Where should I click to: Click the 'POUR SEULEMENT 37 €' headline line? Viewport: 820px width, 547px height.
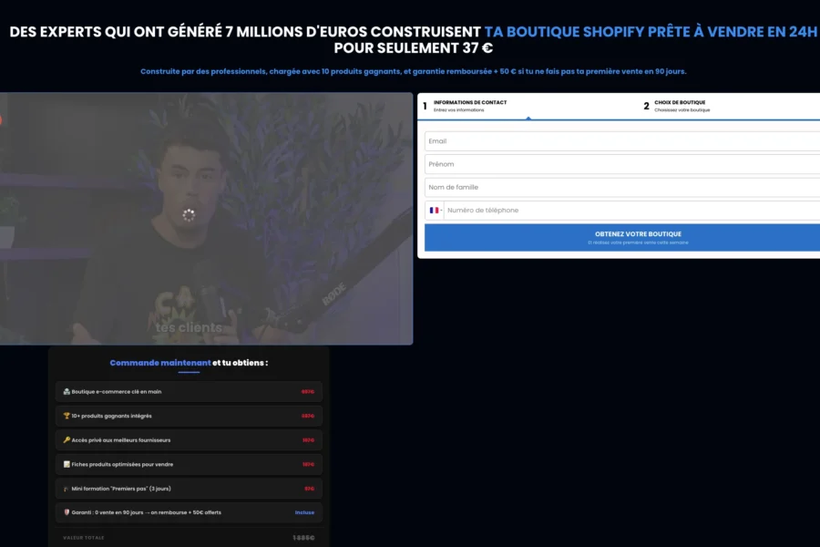tap(413, 48)
